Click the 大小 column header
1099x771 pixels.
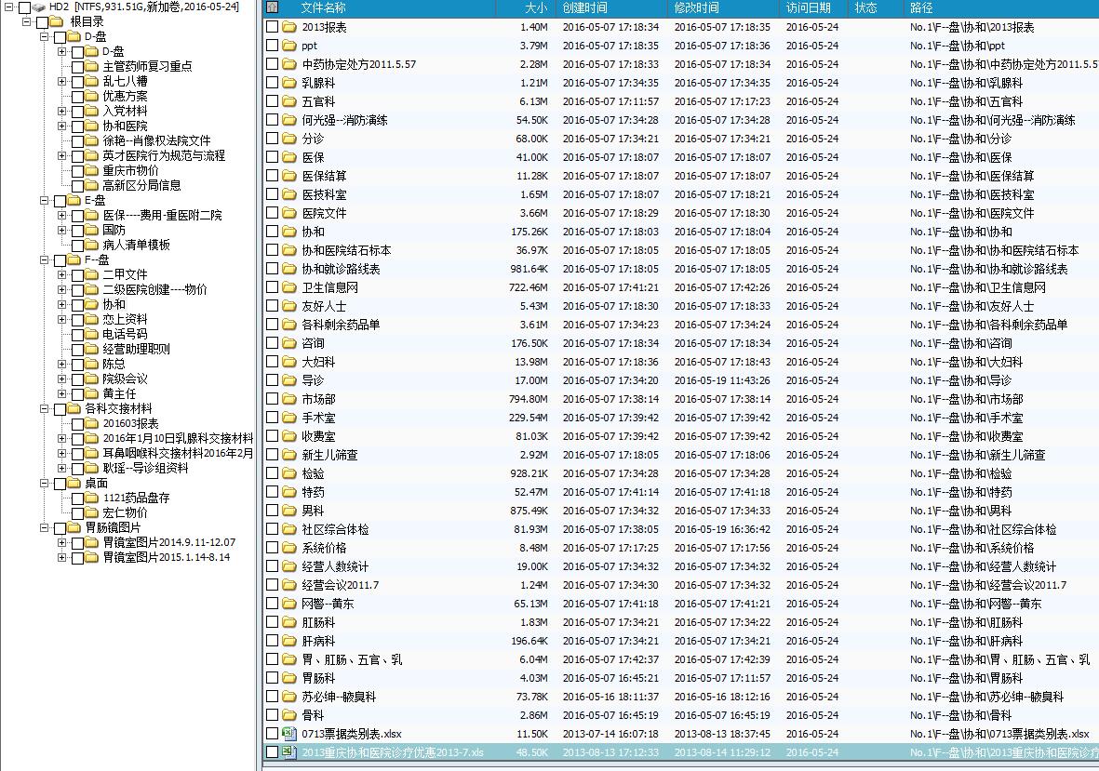(535, 7)
